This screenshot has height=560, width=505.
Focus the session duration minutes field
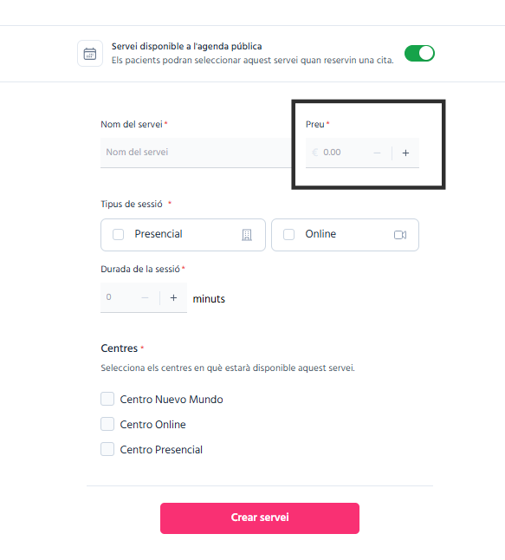(120, 297)
